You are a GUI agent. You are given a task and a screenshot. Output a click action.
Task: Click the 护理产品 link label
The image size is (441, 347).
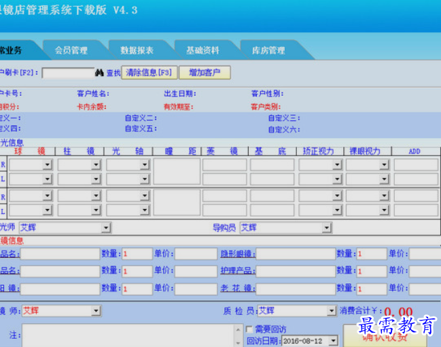(x=238, y=270)
